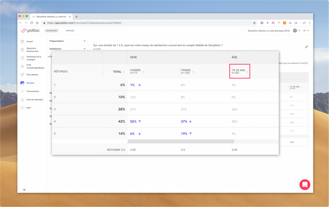Click the survey question text

click(158, 45)
